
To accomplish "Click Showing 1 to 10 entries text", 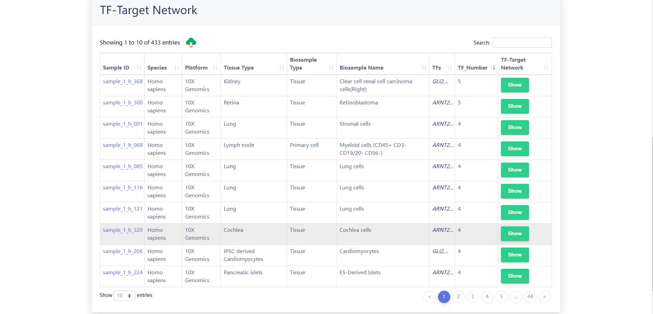I will (140, 42).
